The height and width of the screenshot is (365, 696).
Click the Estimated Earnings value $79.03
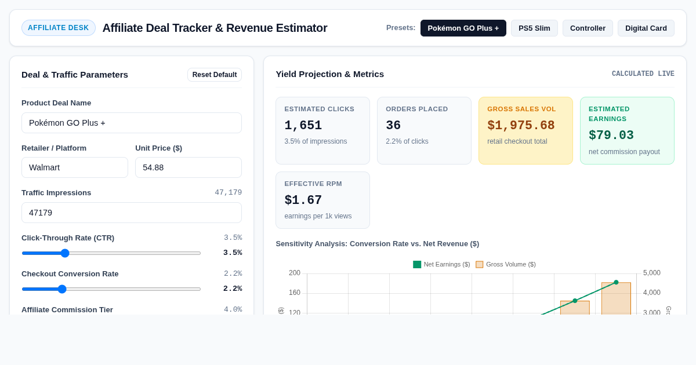tap(611, 136)
